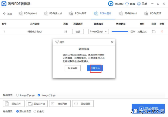The height and width of the screenshot is (117, 168).
Task: Click the 客服 headset icon
Action: pos(127,4)
